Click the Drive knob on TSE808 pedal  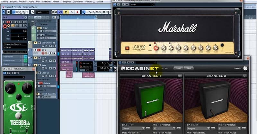[10, 88]
